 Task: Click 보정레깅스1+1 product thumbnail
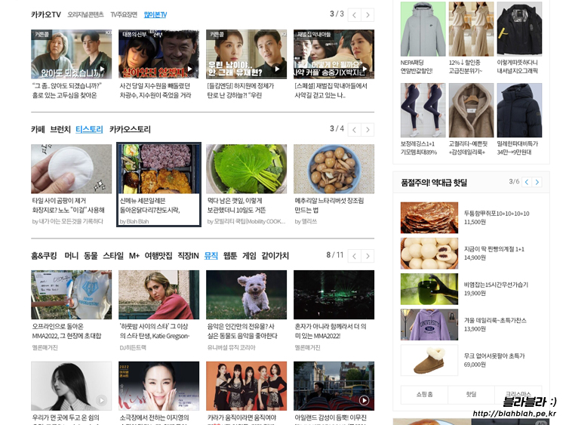pos(423,110)
